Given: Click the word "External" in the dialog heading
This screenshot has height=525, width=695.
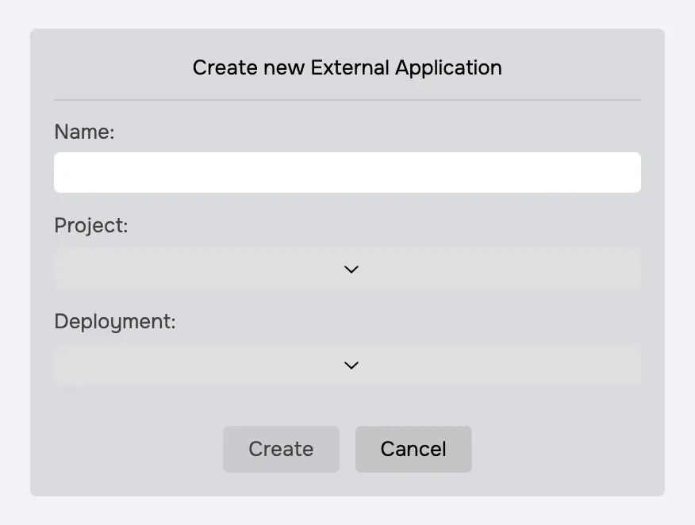Looking at the screenshot, I should (350, 67).
